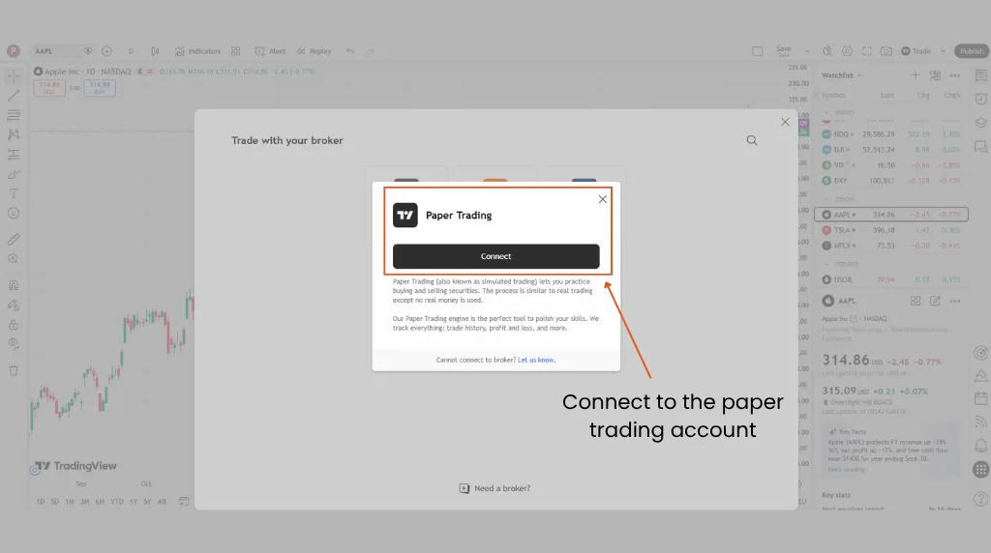Image resolution: width=991 pixels, height=553 pixels.
Task: Select the Fibonacci retracement tool
Action: click(14, 115)
